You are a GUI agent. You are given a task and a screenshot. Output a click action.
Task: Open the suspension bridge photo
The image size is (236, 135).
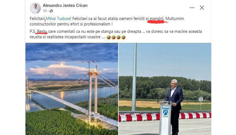(72, 89)
